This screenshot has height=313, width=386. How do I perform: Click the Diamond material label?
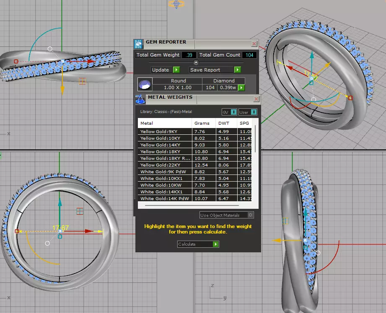[224, 81]
